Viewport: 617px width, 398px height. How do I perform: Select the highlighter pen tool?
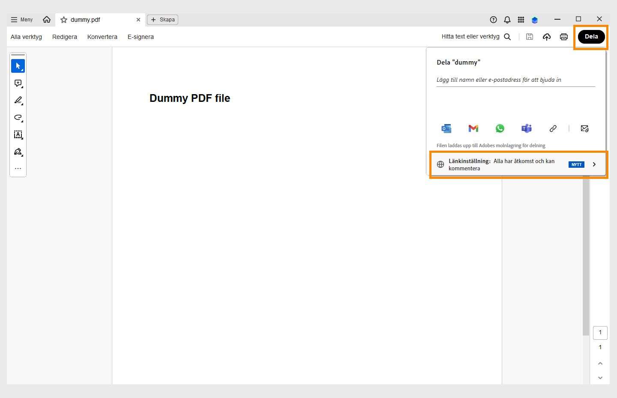pos(18,101)
